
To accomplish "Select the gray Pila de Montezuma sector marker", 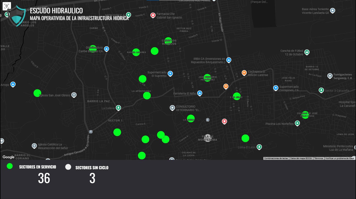I will (208, 138).
